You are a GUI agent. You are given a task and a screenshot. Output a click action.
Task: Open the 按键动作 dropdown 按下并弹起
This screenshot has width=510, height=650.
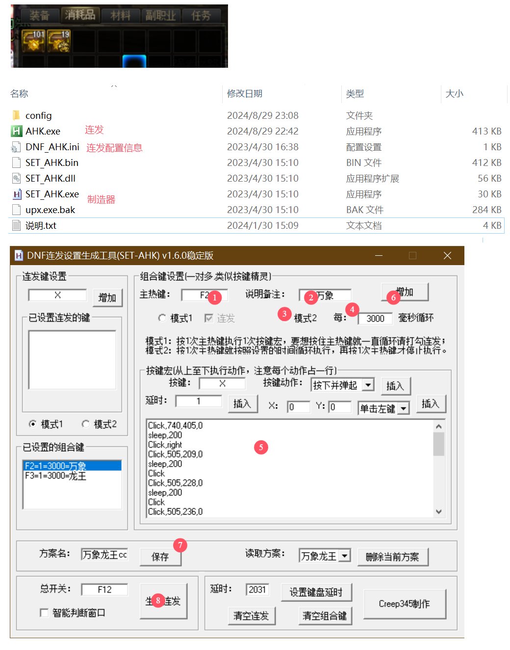(368, 385)
